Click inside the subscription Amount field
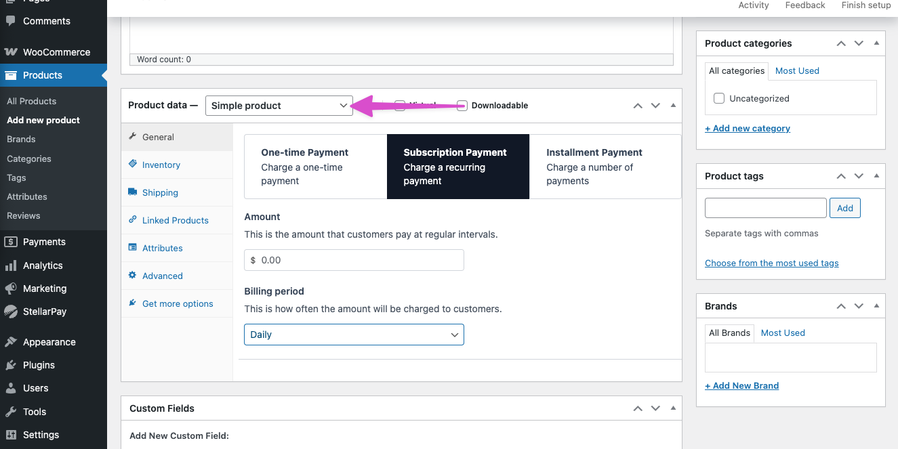The image size is (898, 449). point(354,259)
